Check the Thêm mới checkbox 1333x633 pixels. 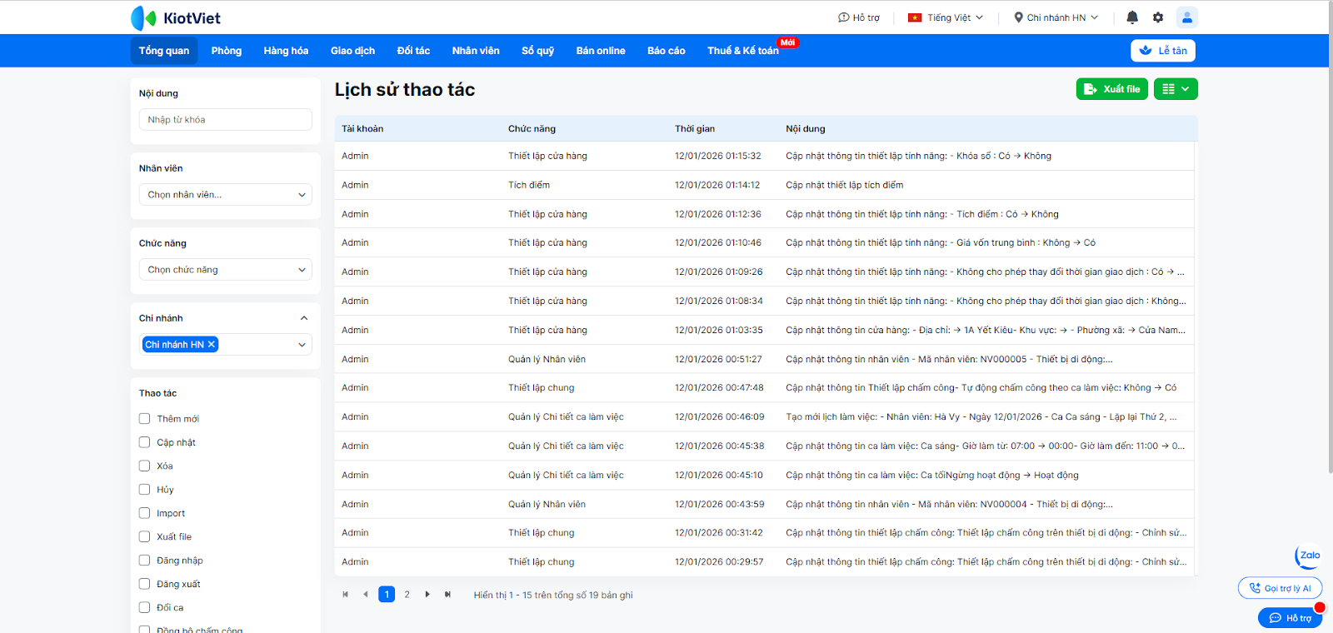point(145,419)
